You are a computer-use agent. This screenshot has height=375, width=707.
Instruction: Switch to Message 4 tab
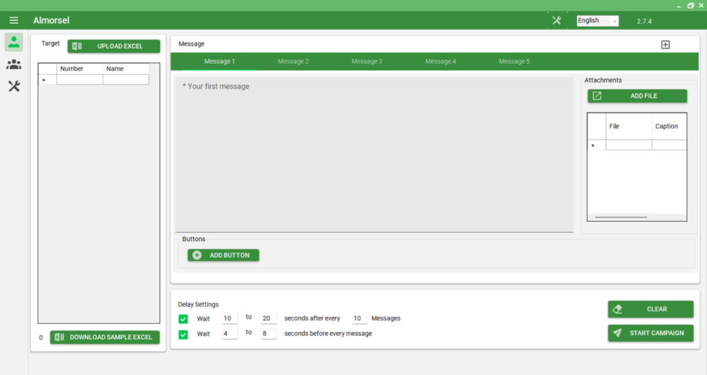tap(440, 61)
